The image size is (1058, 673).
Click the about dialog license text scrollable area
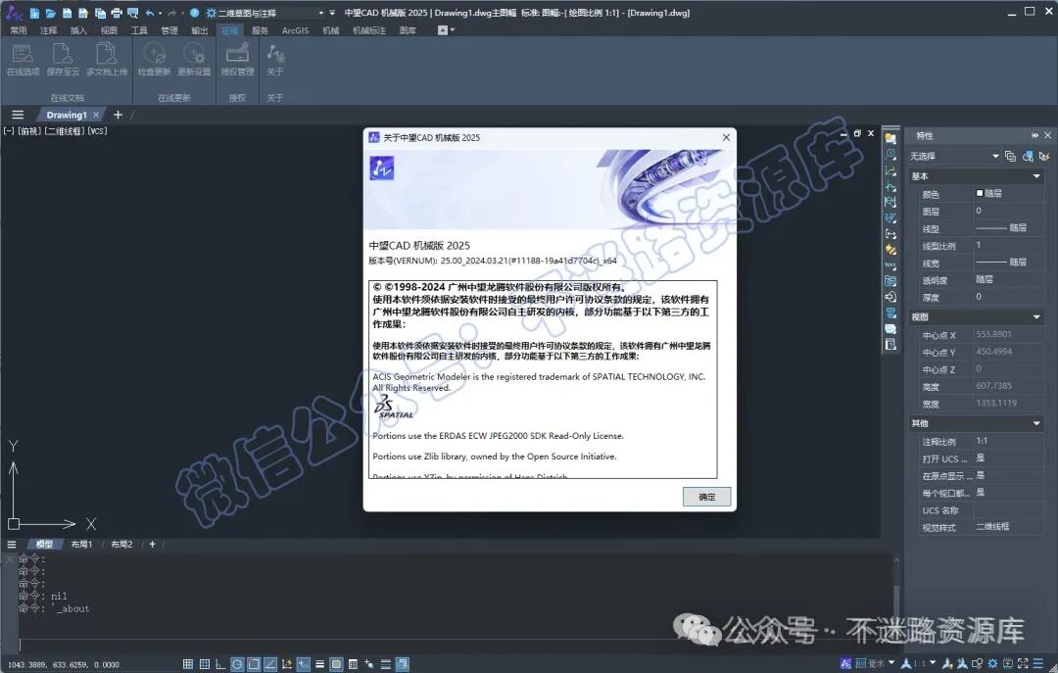(x=543, y=379)
